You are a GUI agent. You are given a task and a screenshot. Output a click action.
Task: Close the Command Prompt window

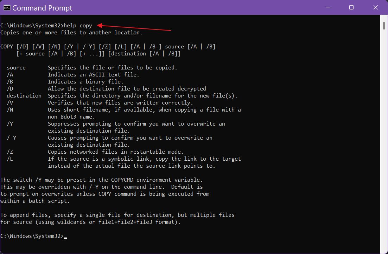click(375, 7)
